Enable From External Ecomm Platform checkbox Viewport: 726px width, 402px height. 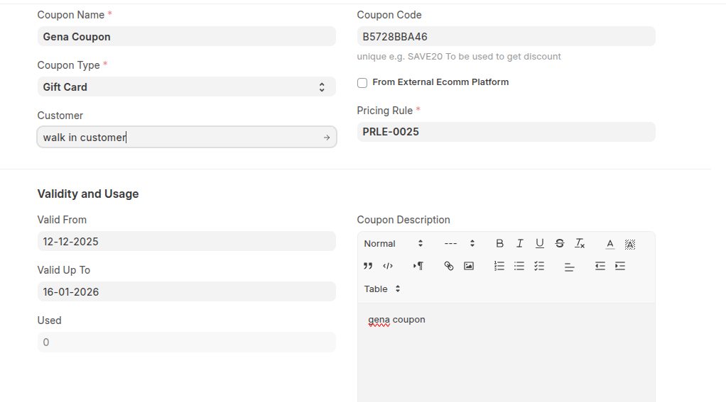tap(362, 83)
